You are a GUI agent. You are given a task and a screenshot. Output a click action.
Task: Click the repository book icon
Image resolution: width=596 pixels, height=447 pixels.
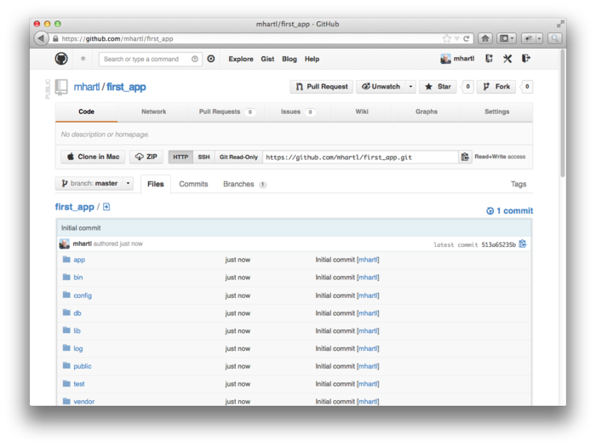point(61,87)
